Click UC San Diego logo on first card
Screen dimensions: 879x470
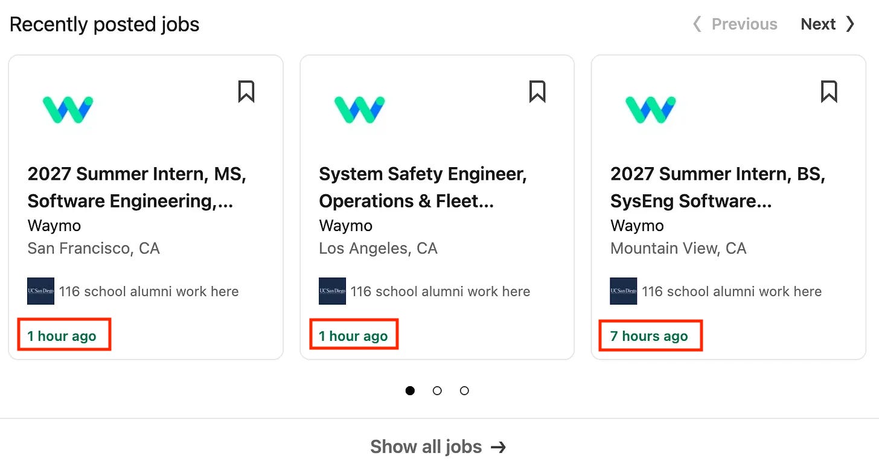[40, 291]
